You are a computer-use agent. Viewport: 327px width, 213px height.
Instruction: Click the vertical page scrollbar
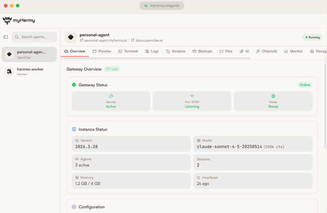tap(325, 106)
